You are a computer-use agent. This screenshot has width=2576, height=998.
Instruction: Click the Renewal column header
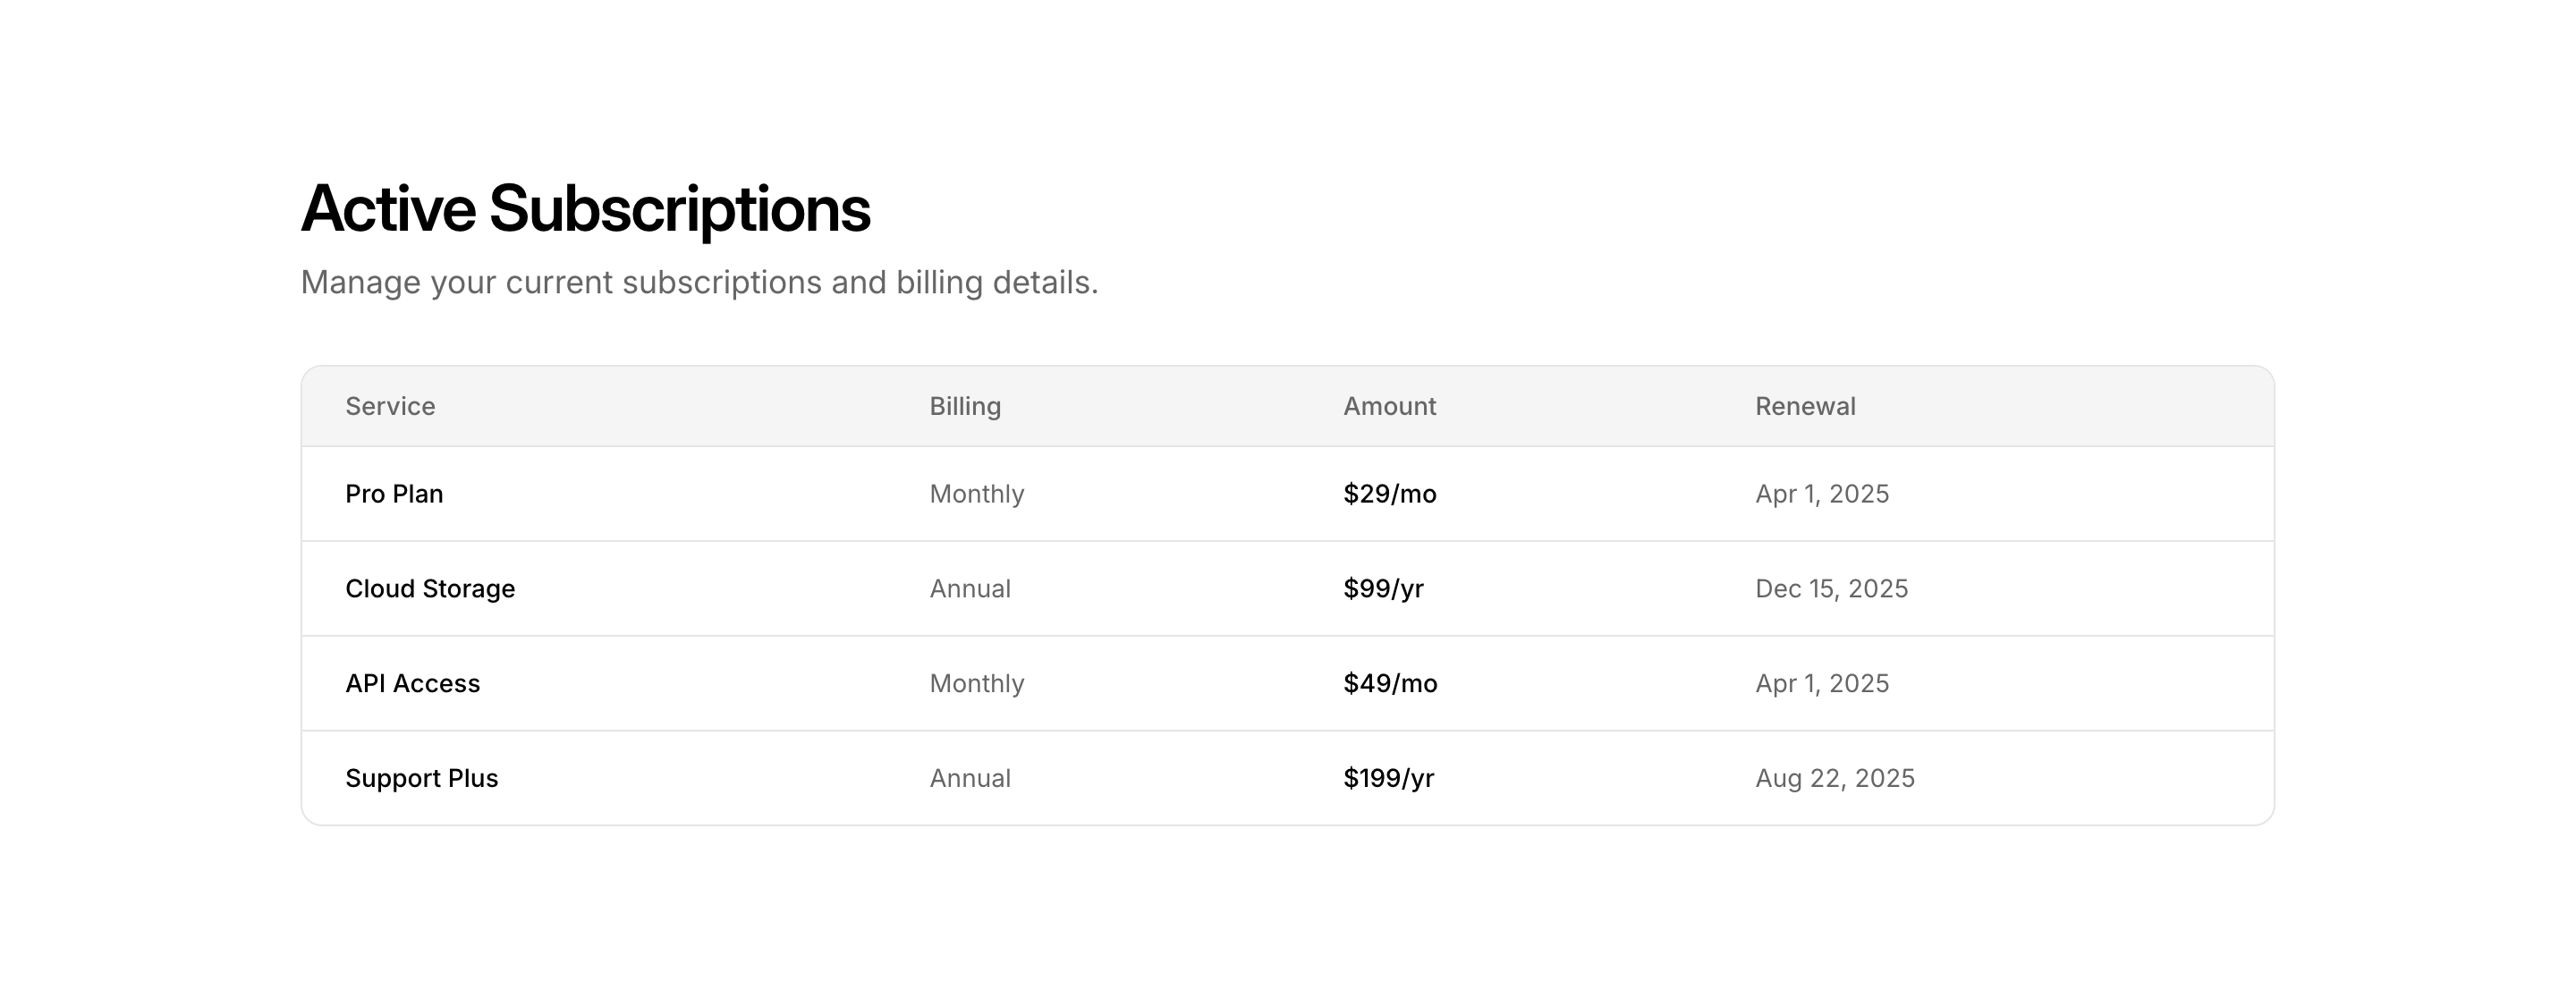click(x=1805, y=406)
